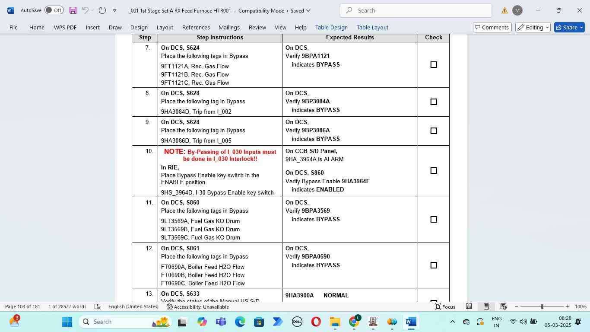Switch to Web Layout view
The height and width of the screenshot is (332, 590).
[503, 306]
